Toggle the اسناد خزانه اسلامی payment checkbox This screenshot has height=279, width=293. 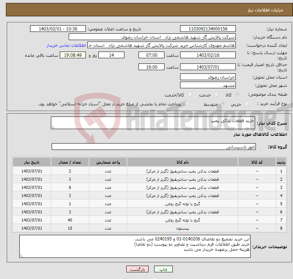click(x=186, y=103)
